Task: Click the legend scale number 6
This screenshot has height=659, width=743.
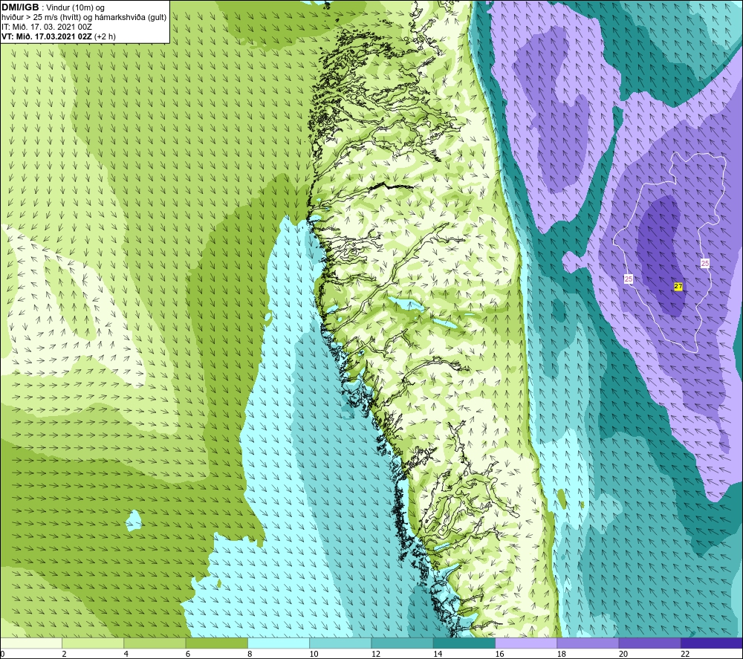Action: (x=188, y=655)
